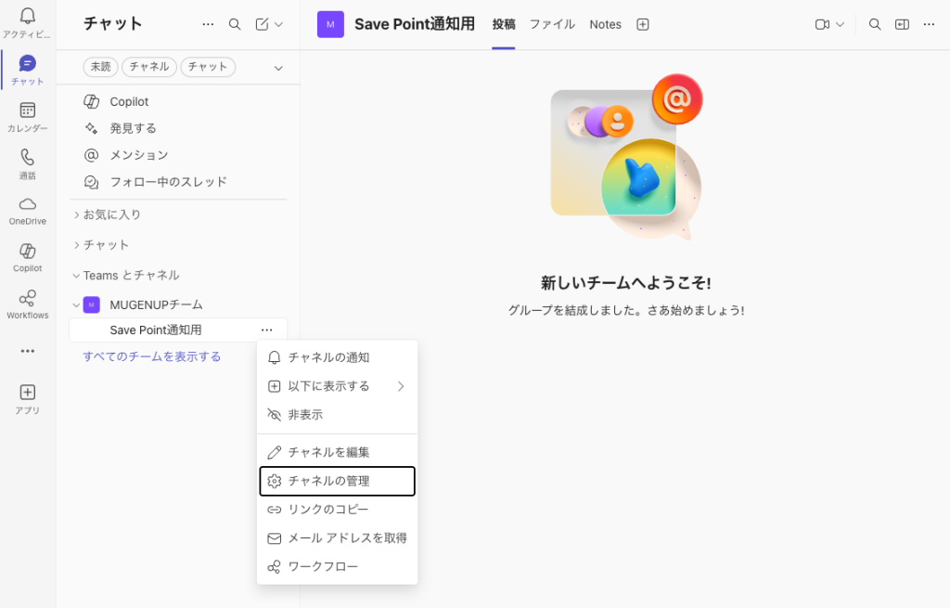The height and width of the screenshot is (608, 950).
Task: Click the search icon in chat header
Action: pos(235,24)
